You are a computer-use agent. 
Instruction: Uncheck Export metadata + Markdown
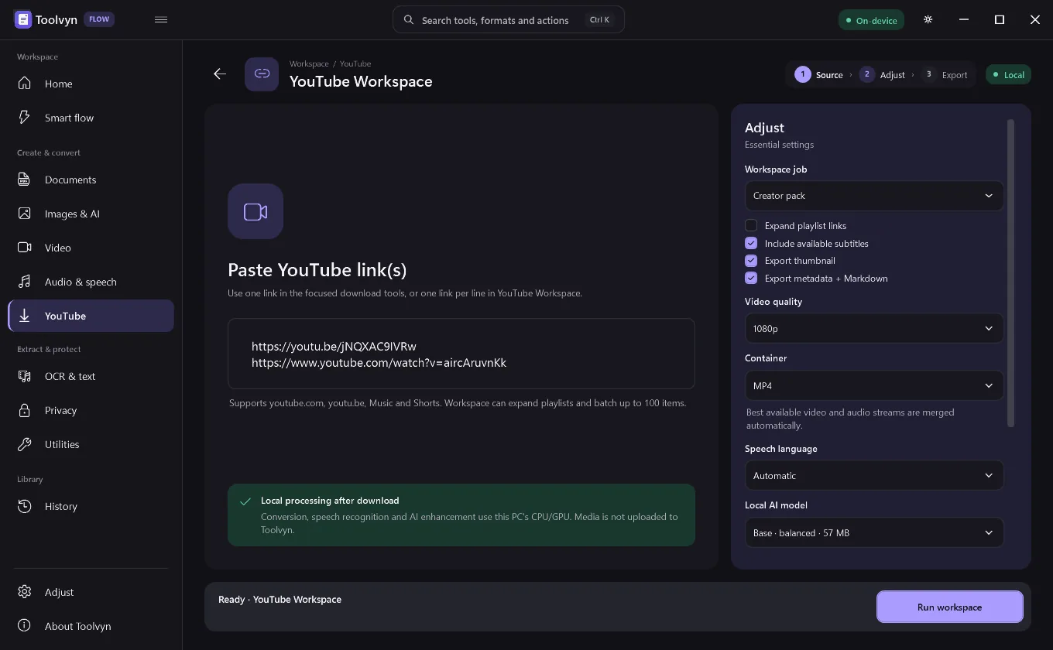point(751,278)
